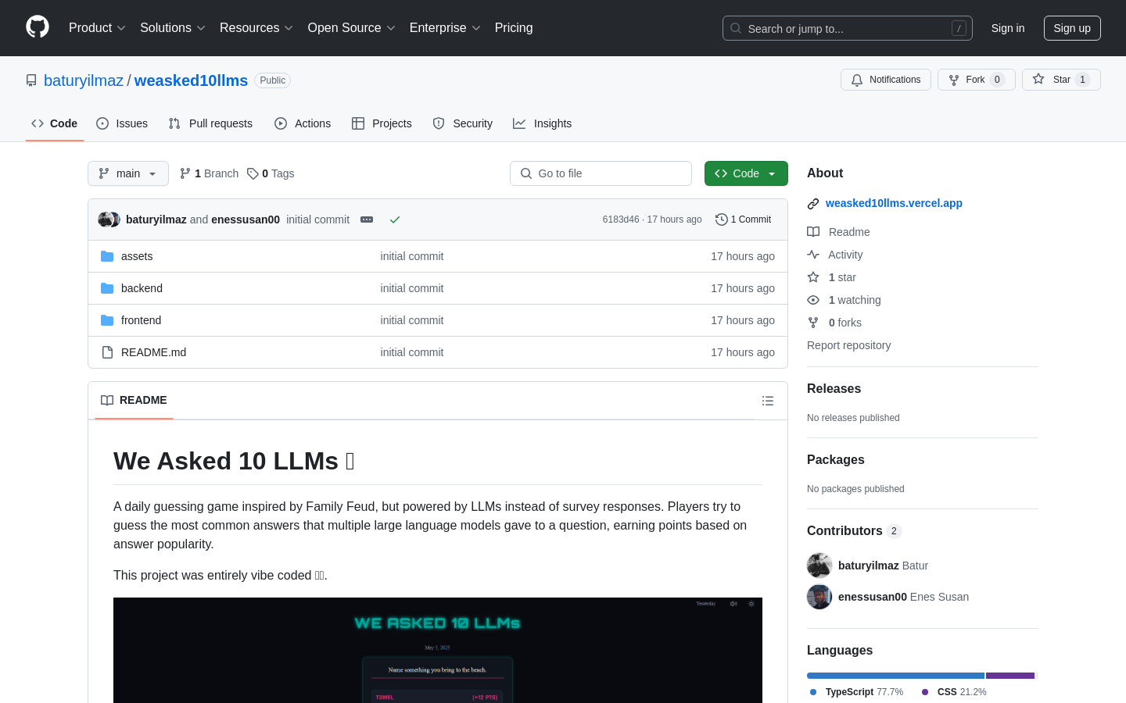Click the Notifications bell button

(886, 80)
